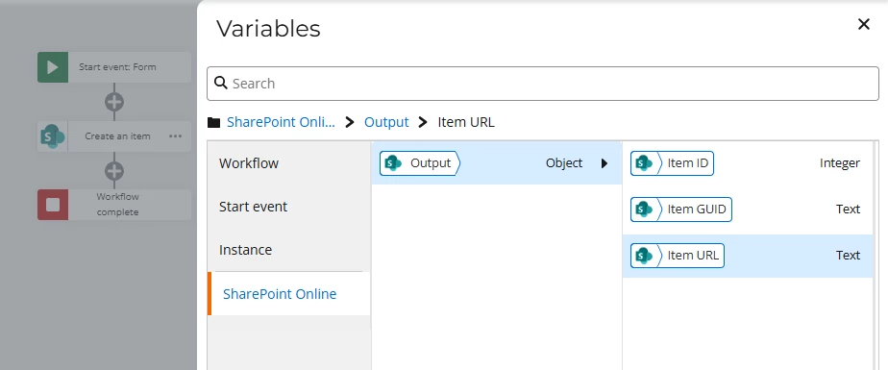Select the Item GUID variable chip
The height and width of the screenshot is (370, 888).
pos(680,210)
